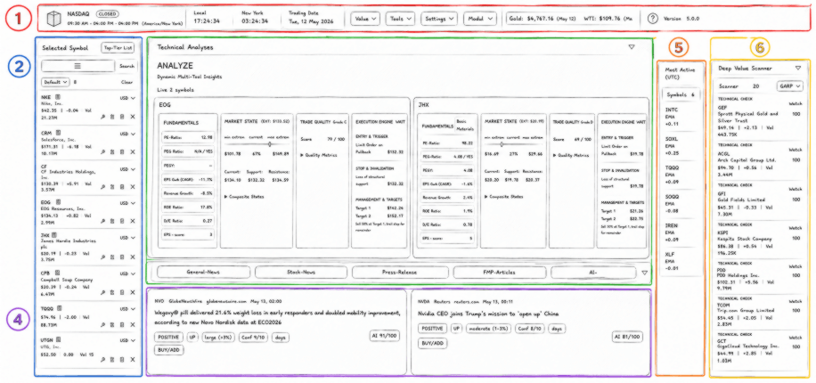Expand the news tabs triangle beside AI-
Image resolution: width=816 pixels, height=383 pixels.
[x=645, y=273]
